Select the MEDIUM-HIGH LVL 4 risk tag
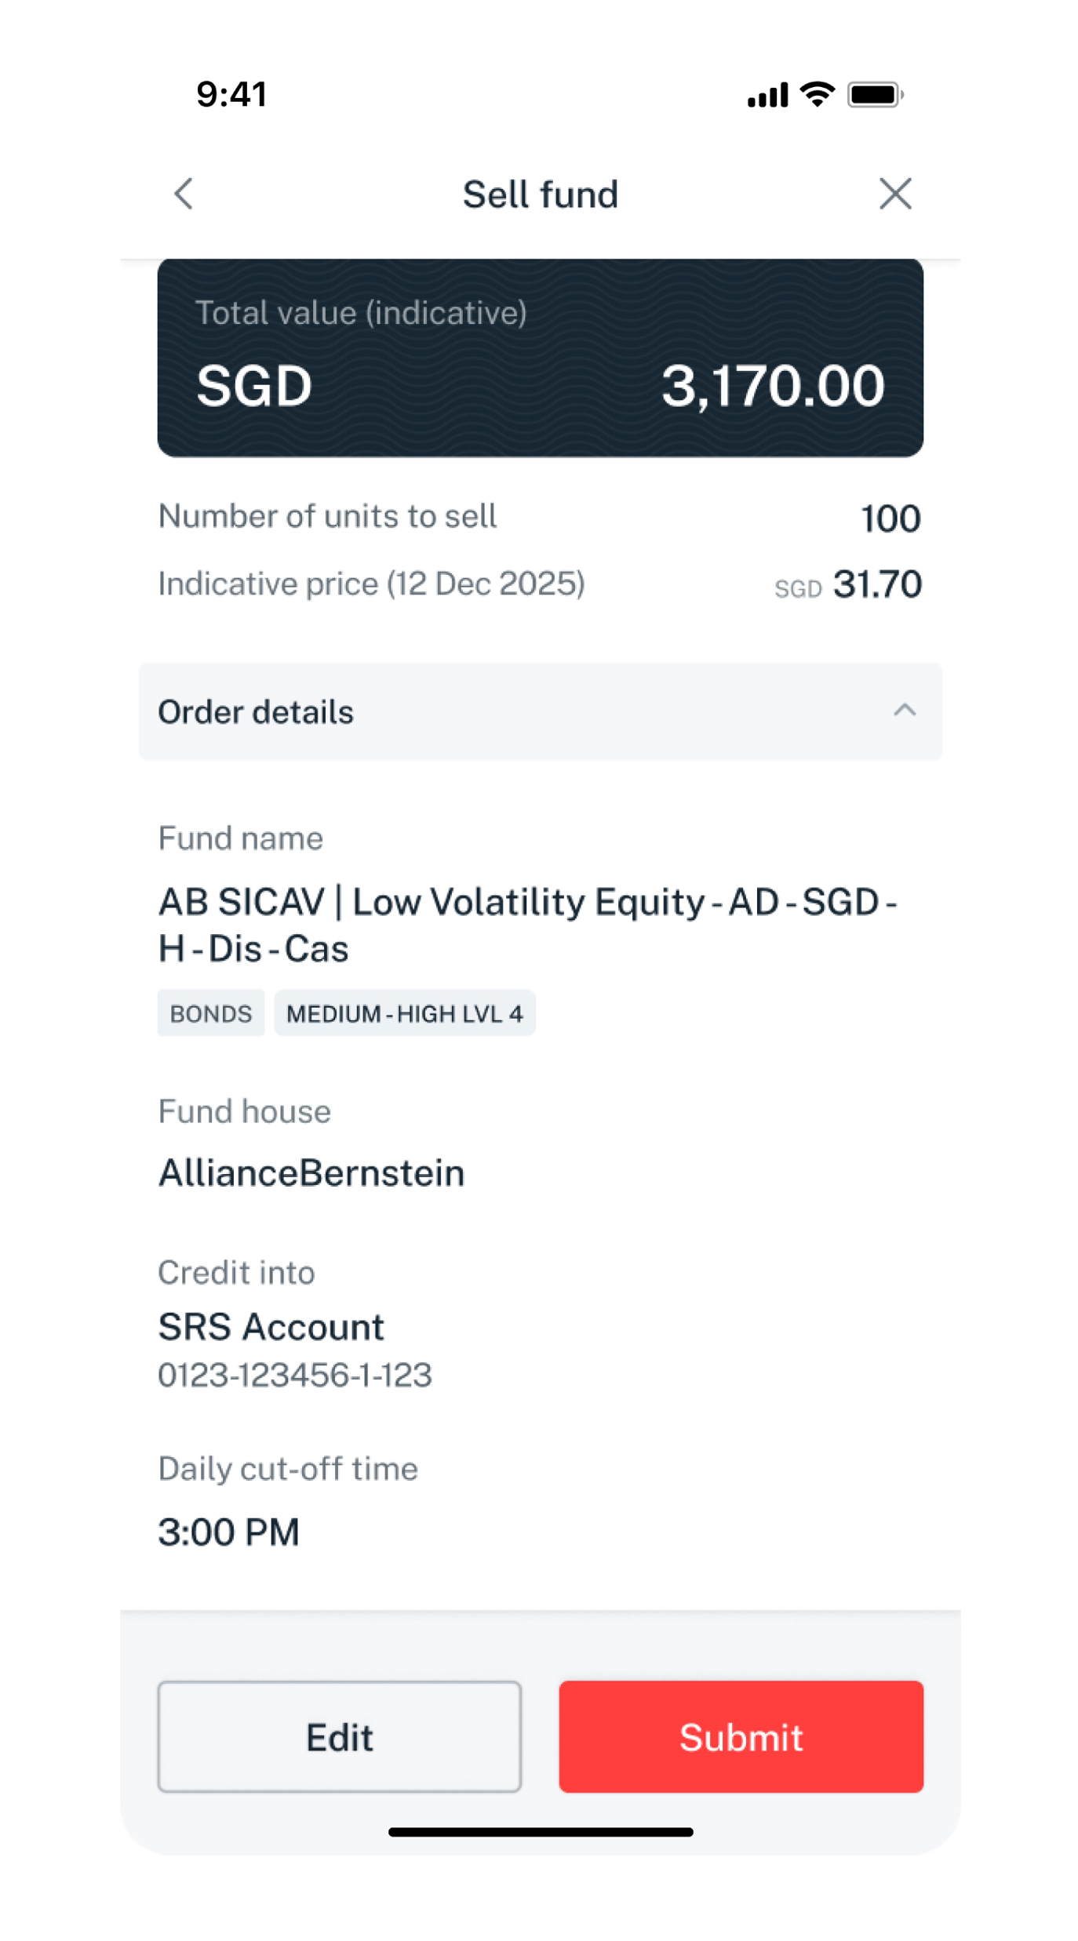 [404, 1013]
